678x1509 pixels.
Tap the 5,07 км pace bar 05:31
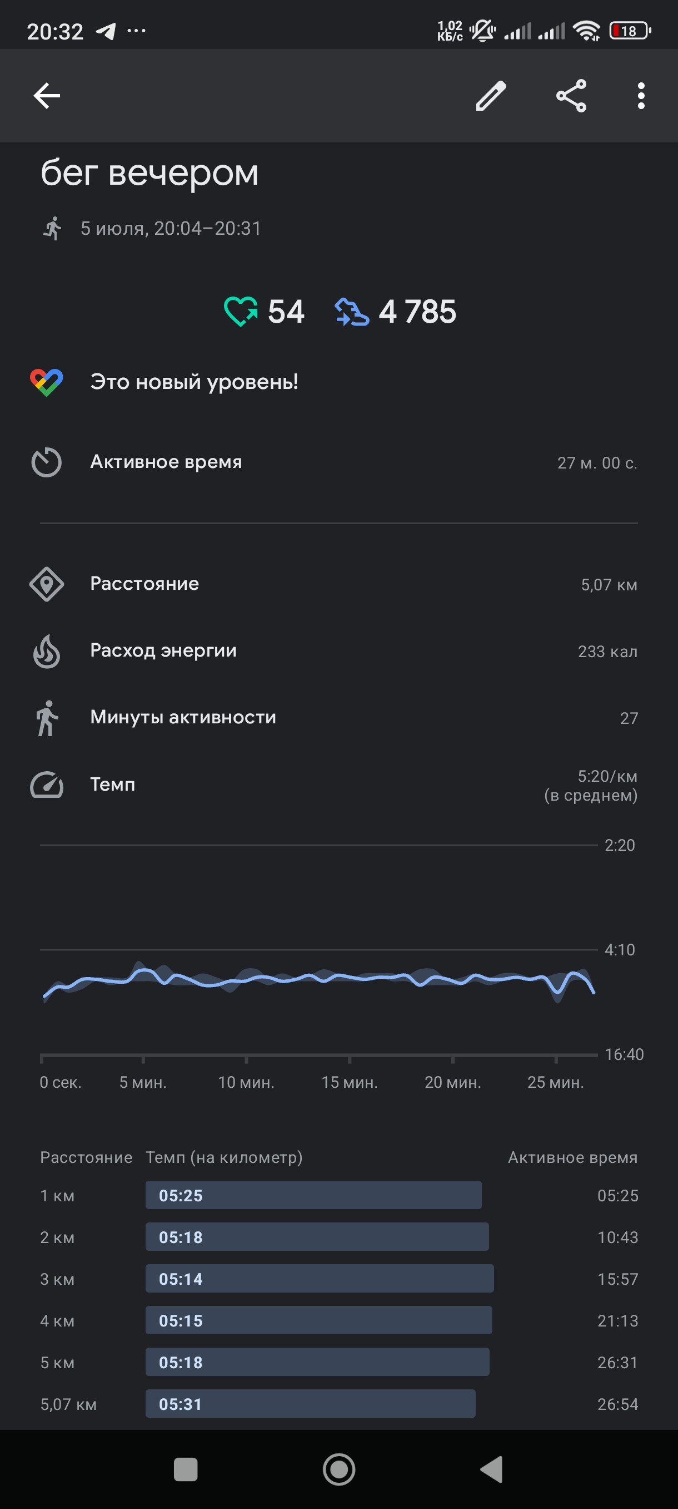click(x=311, y=1403)
